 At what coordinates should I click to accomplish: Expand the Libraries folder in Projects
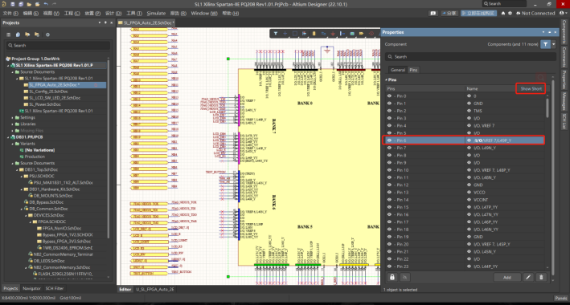point(13,124)
